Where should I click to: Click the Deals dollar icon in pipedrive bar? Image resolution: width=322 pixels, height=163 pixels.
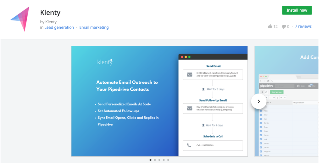tap(298, 86)
